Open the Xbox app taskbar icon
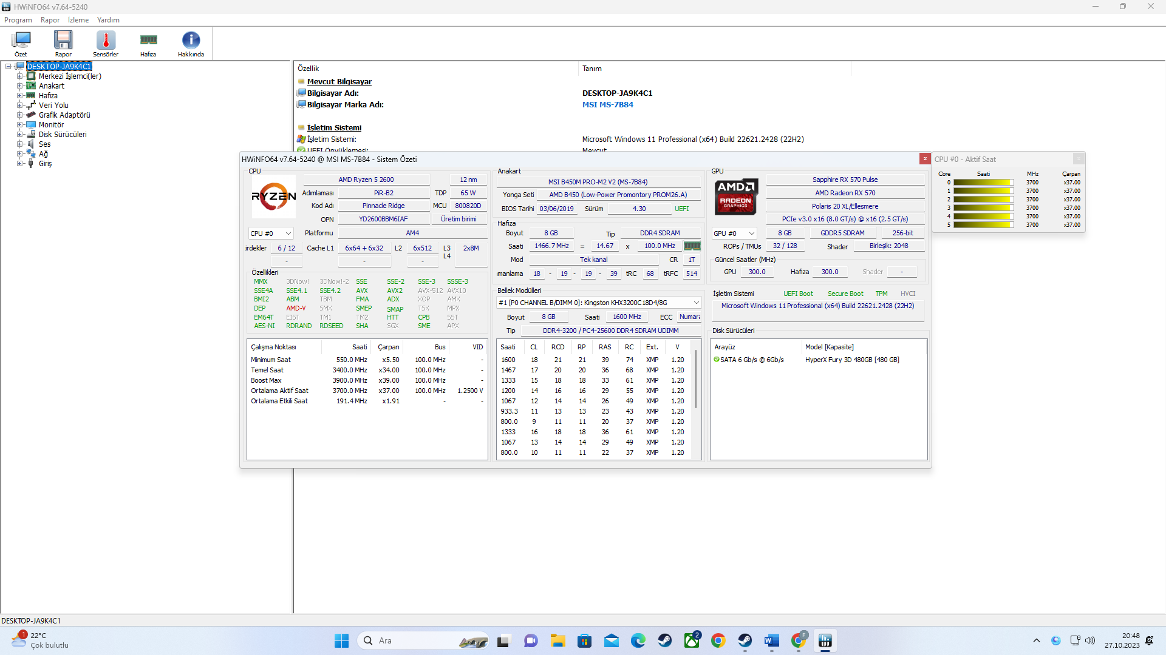This screenshot has width=1166, height=655. point(692,640)
